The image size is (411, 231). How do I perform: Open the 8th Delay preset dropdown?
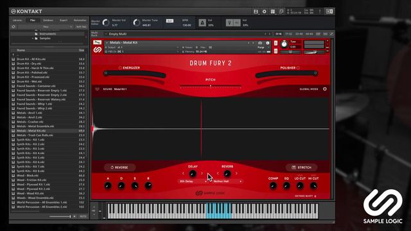tap(193, 181)
